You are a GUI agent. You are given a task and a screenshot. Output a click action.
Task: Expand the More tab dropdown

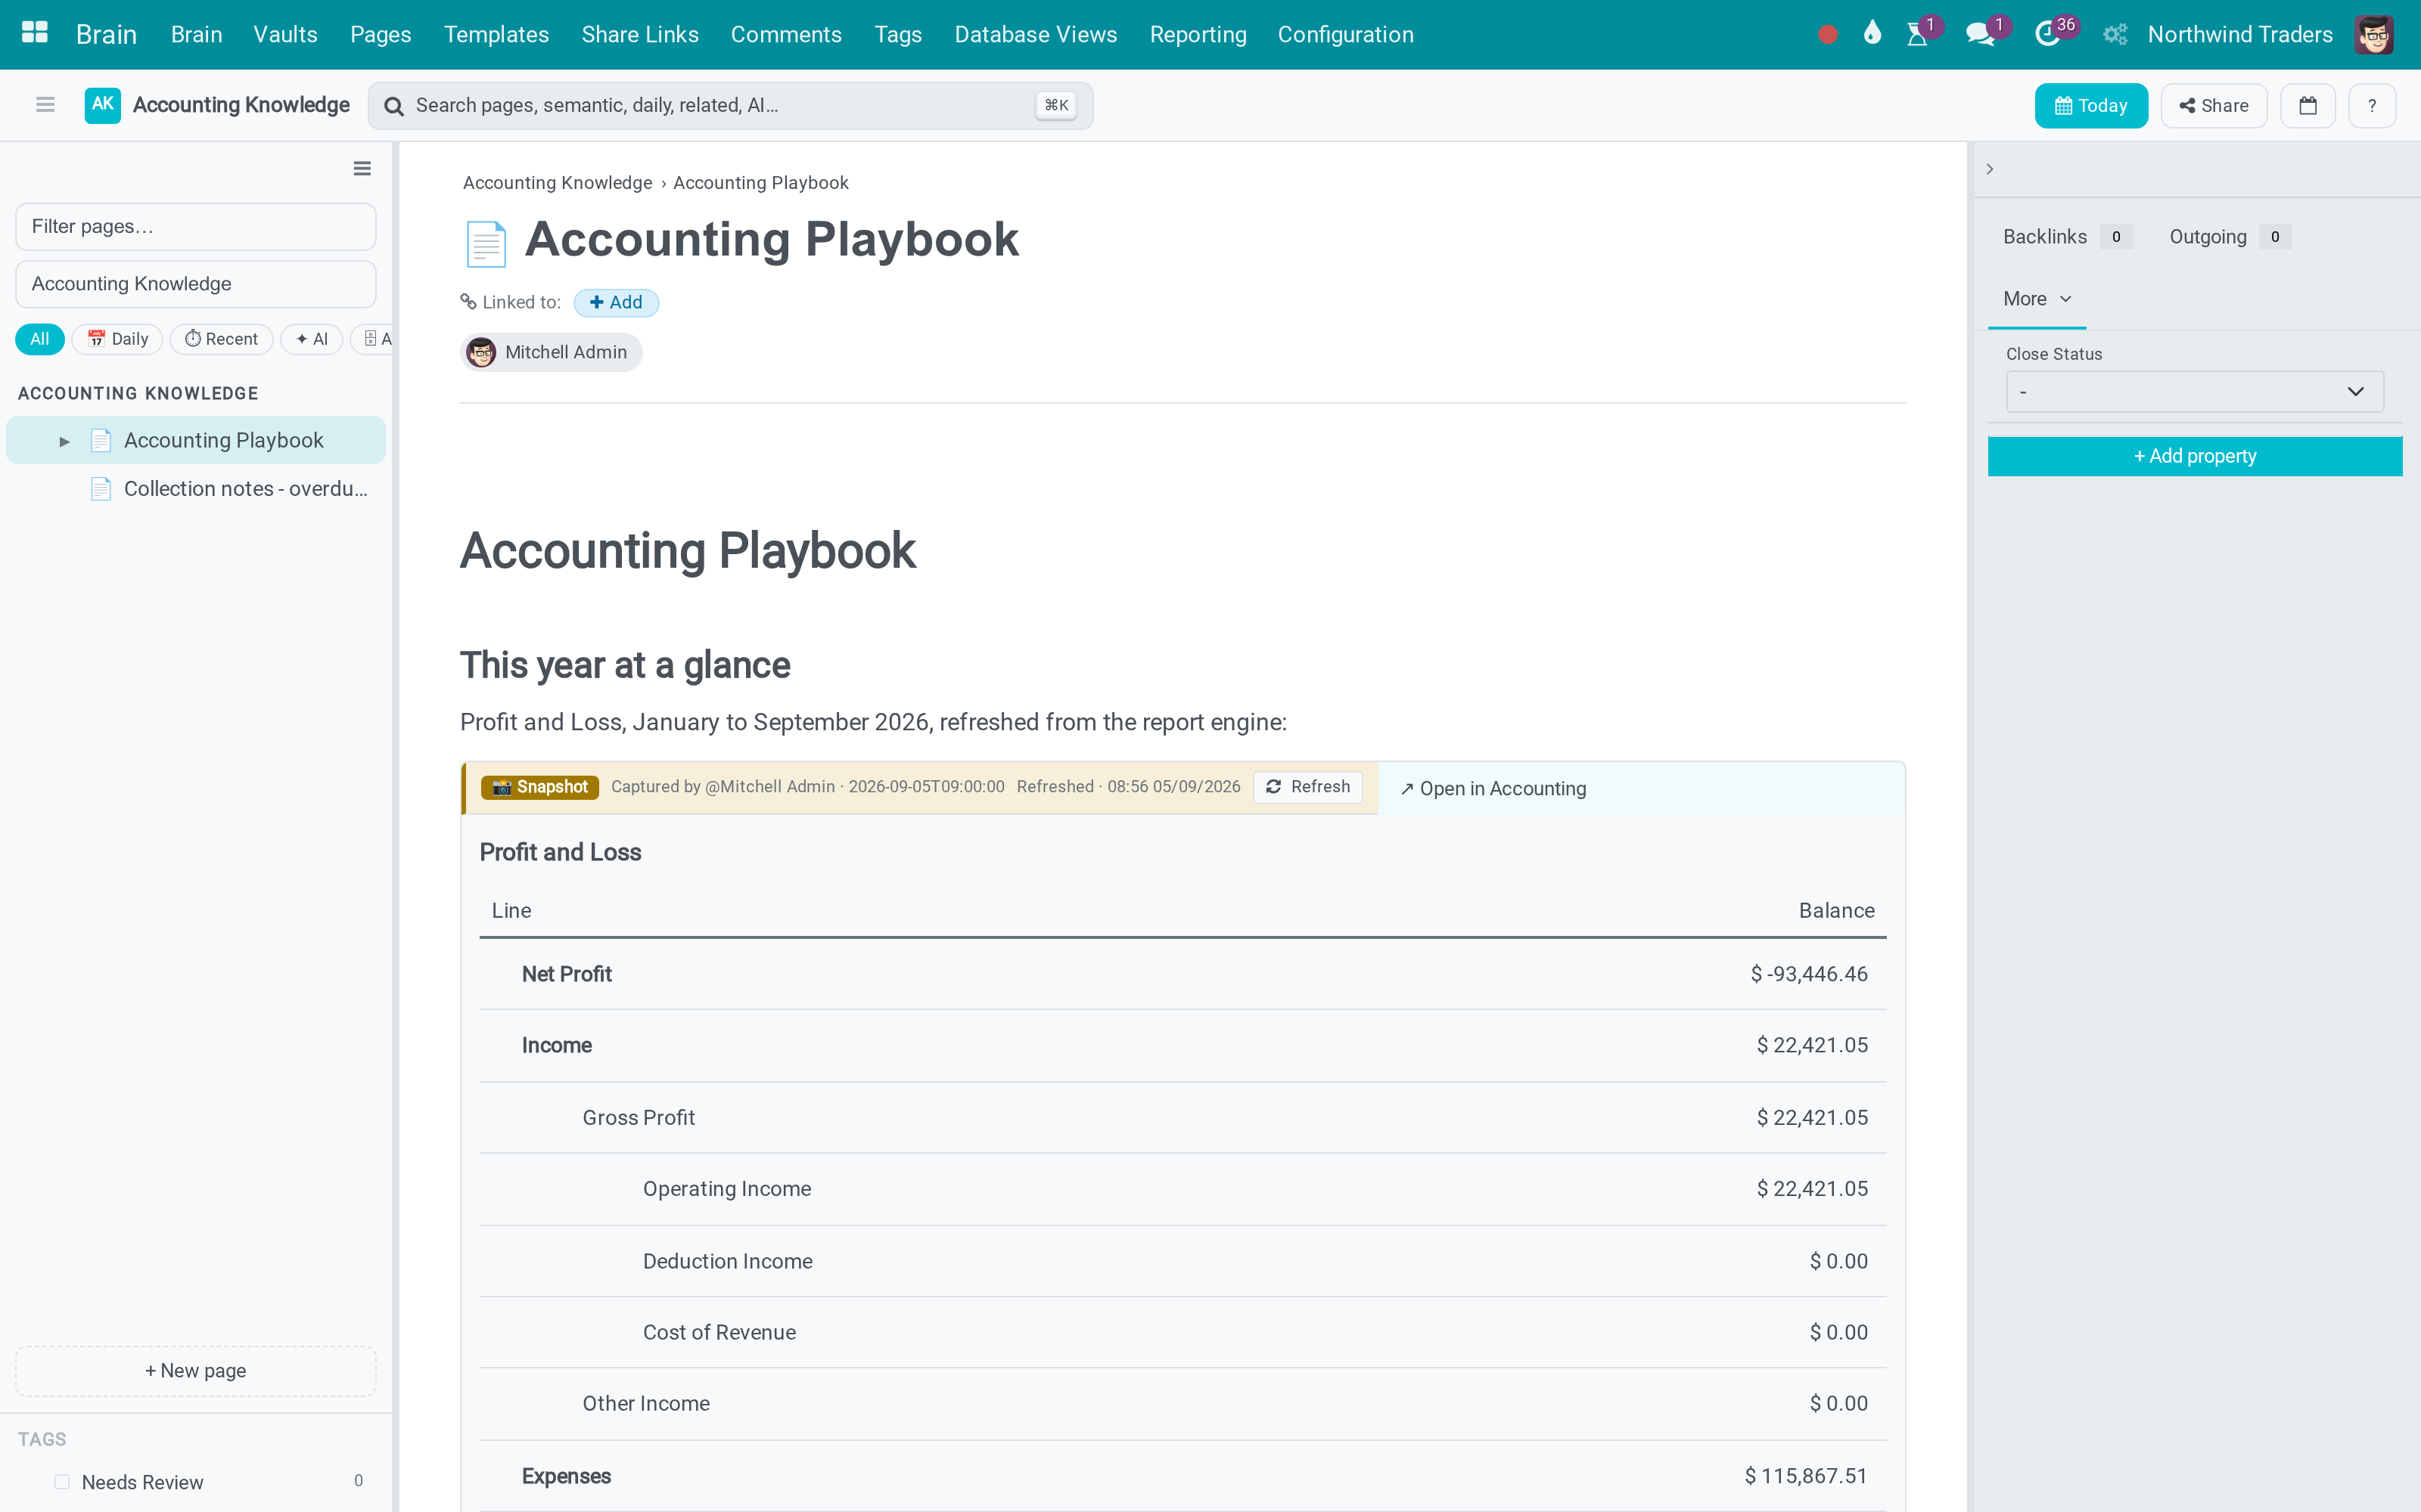pyautogui.click(x=2037, y=299)
